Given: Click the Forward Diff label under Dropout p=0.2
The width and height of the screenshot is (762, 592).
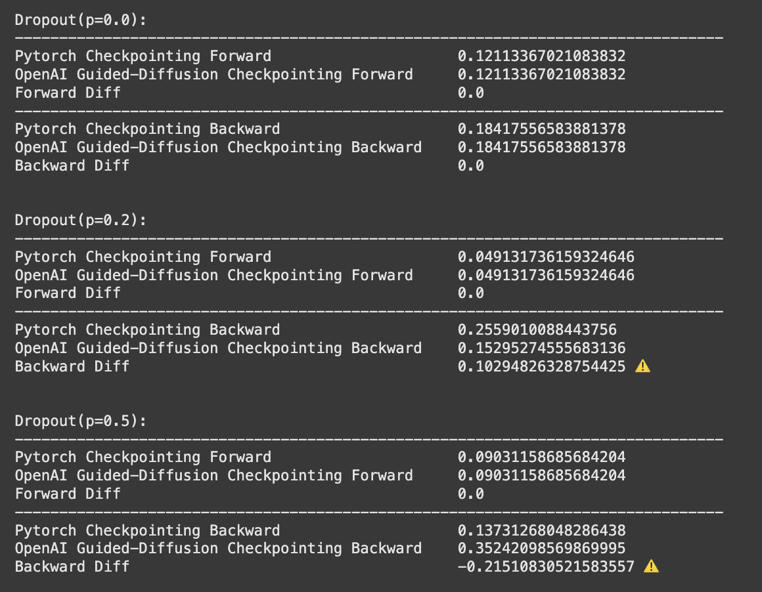Looking at the screenshot, I should click(68, 293).
